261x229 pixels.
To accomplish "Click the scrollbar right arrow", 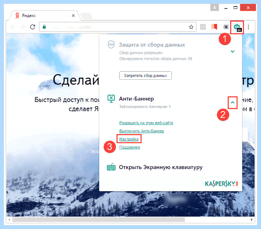I will [x=252, y=219].
